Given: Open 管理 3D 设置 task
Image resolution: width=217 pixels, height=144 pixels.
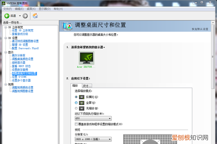Looking at the screenshot, I should [20, 45].
